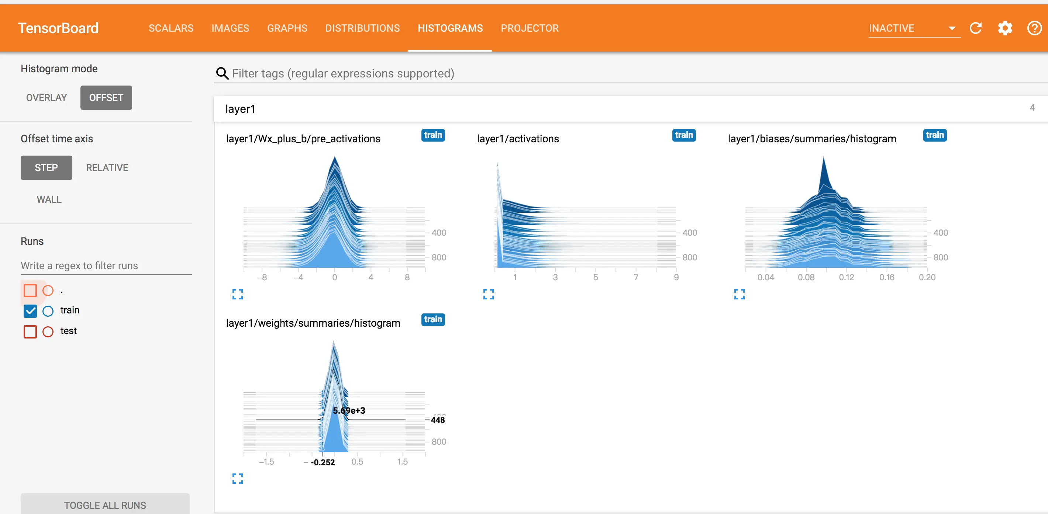Open the settings gear icon
The height and width of the screenshot is (514, 1048).
[1004, 28]
